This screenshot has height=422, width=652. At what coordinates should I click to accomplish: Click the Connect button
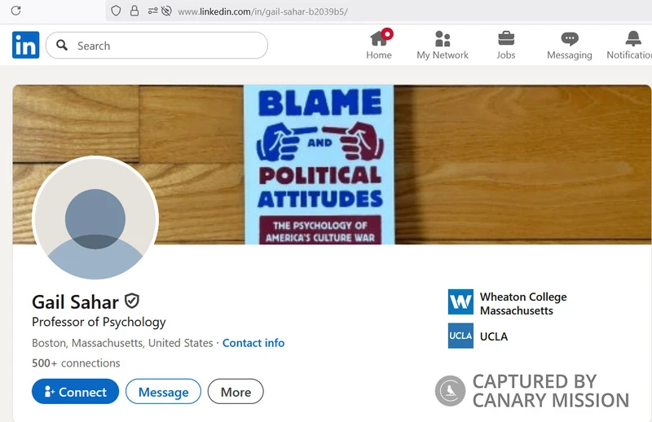click(75, 392)
